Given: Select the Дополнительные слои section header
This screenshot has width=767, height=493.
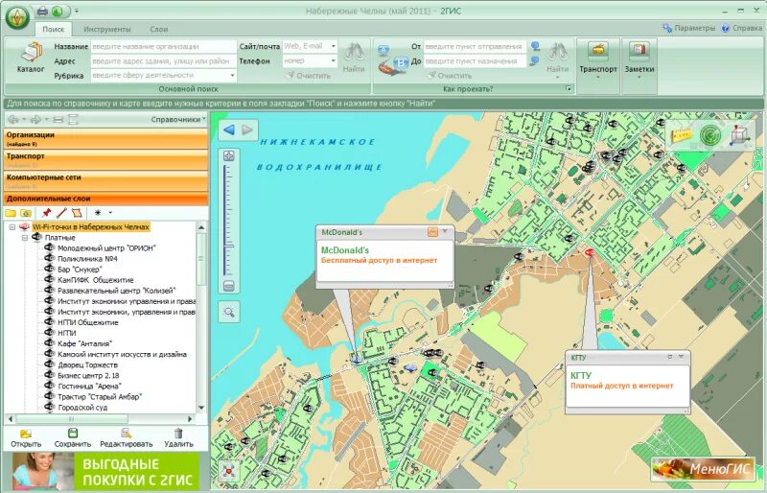Looking at the screenshot, I should [105, 199].
